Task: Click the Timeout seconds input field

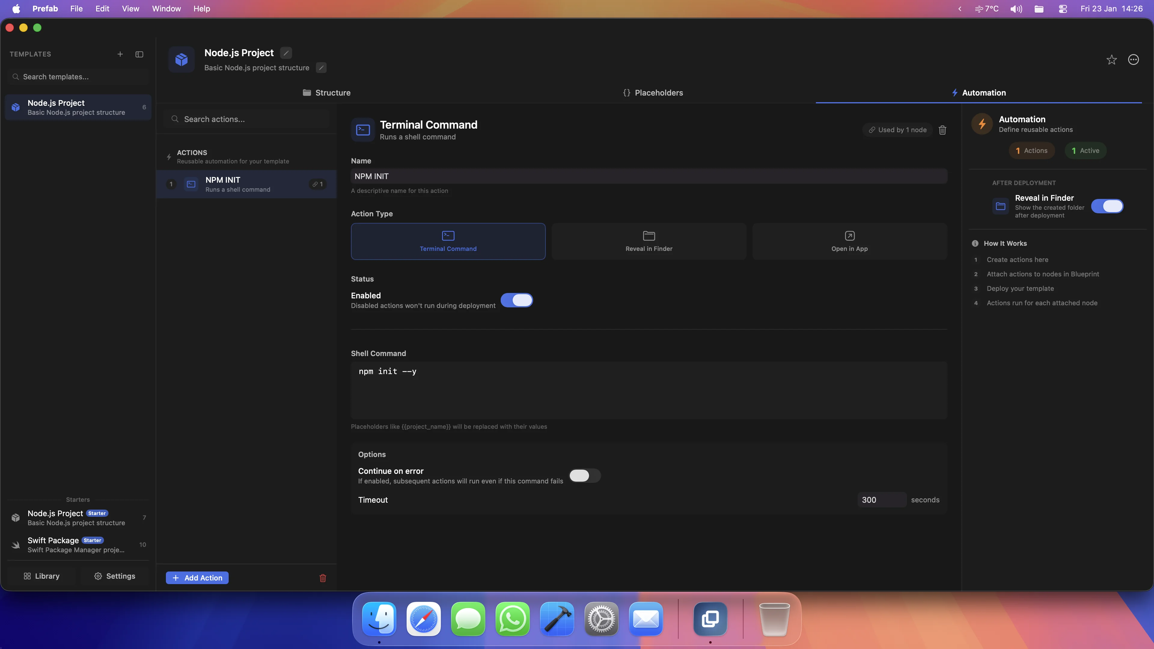Action: coord(881,500)
